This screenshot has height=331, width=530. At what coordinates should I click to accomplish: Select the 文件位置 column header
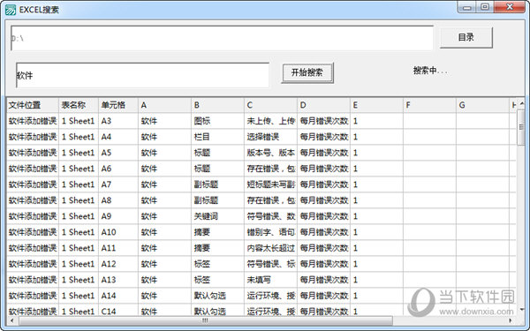[33, 105]
